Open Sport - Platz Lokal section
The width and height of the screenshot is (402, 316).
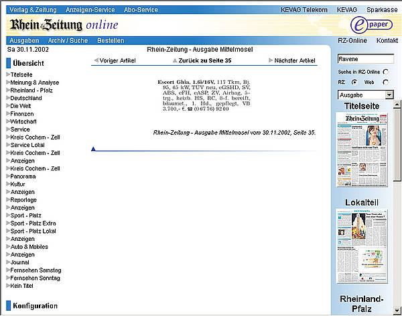coord(33,231)
